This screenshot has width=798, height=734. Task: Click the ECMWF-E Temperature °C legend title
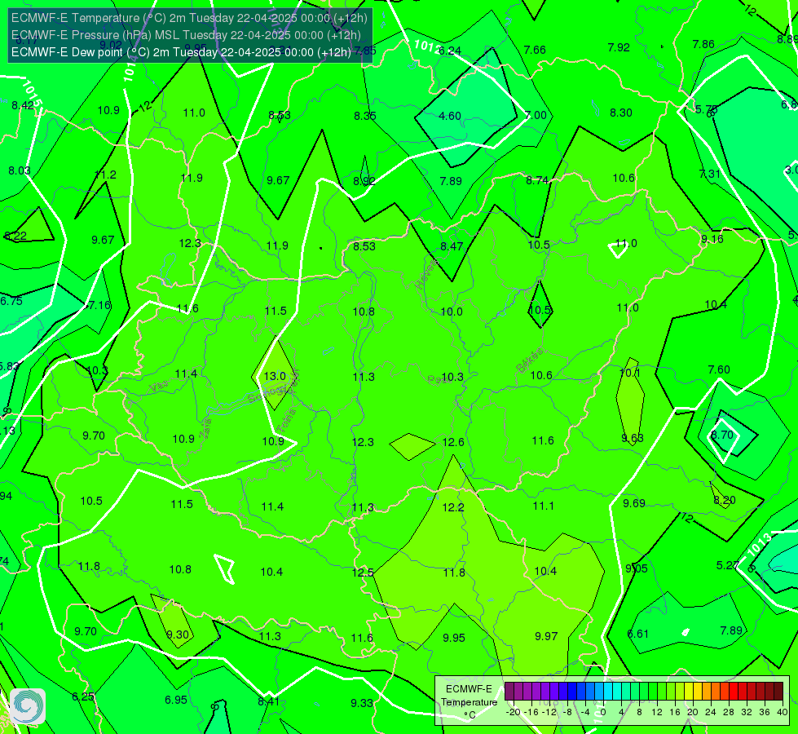point(469,702)
